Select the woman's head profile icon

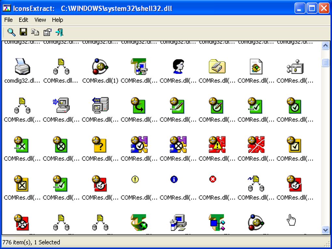coord(178,66)
